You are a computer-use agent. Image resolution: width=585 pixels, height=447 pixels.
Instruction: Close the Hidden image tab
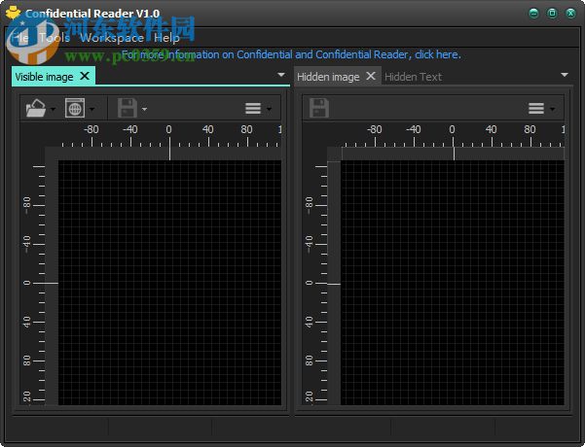pos(370,76)
